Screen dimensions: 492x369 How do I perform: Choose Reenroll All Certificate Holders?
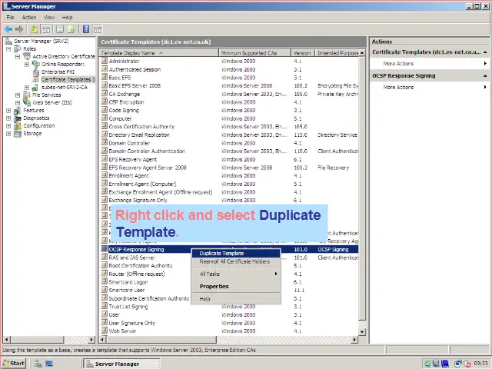pos(236,261)
